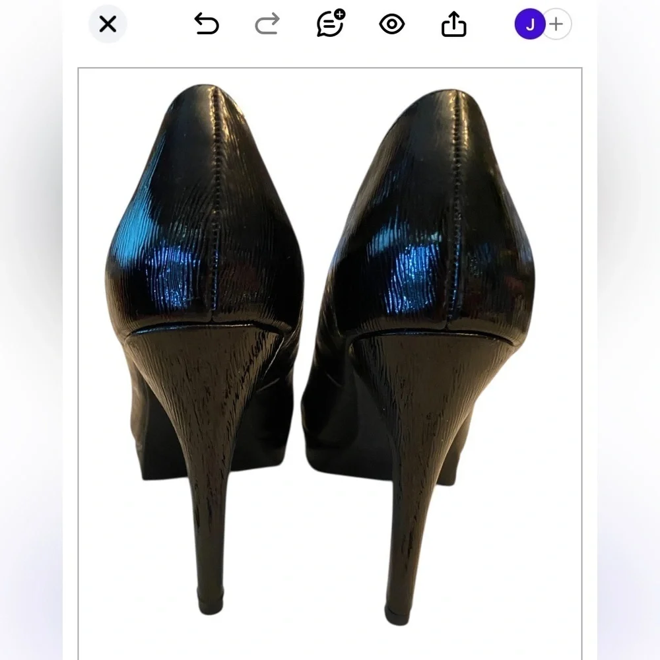This screenshot has width=660, height=660.
Task: Undo the last edit
Action: coord(206,24)
